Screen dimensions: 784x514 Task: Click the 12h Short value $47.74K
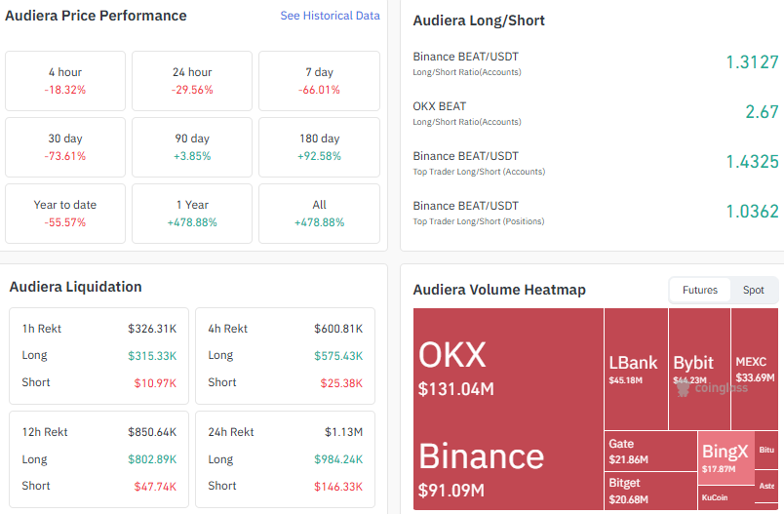(x=155, y=486)
